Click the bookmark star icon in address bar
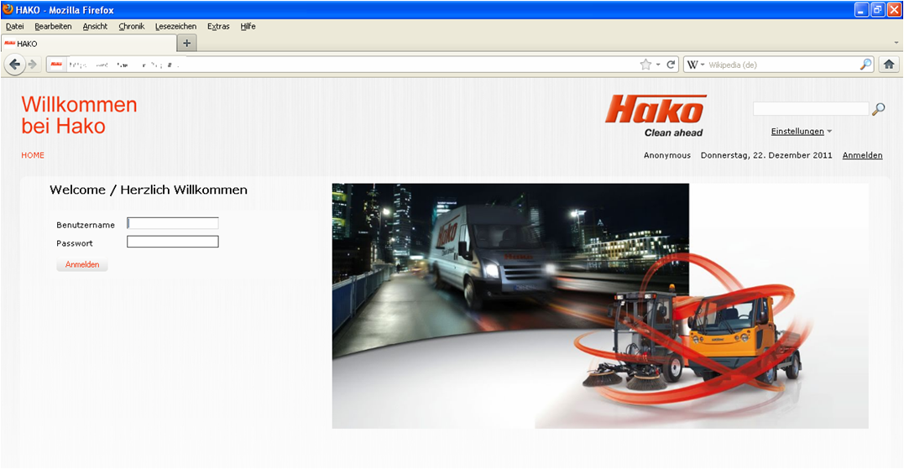This screenshot has height=469, width=904. click(x=645, y=65)
